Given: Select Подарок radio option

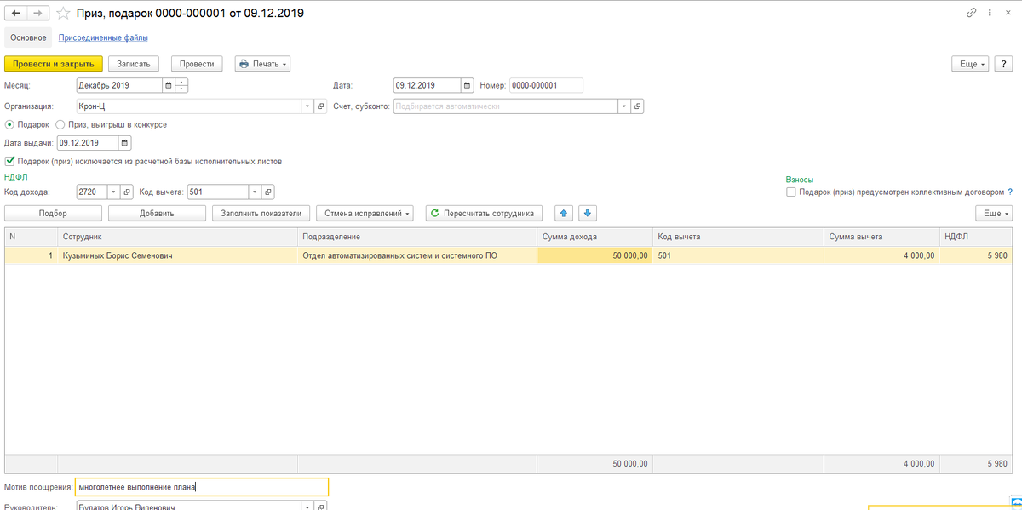Looking at the screenshot, I should tap(9, 124).
